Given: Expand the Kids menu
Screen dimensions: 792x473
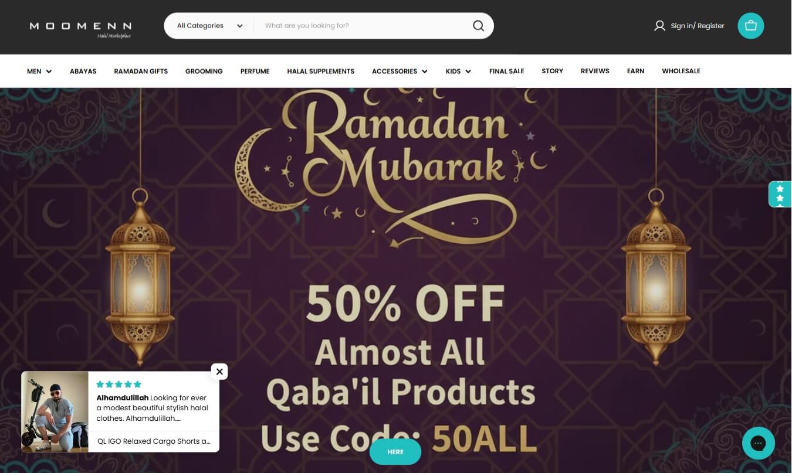Looking at the screenshot, I should pos(458,71).
